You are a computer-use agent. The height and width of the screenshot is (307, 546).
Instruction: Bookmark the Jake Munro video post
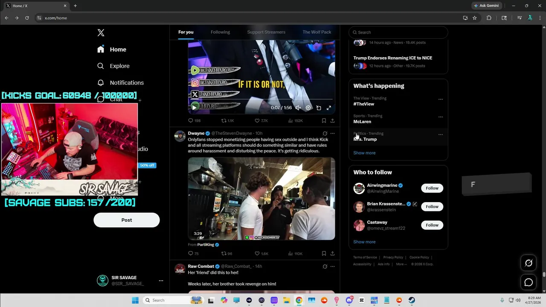[x=324, y=121]
